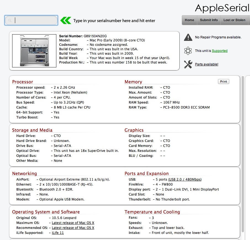Click the magnifier icon in the search field
Viewport: 250px width, 240px height.
10,20
